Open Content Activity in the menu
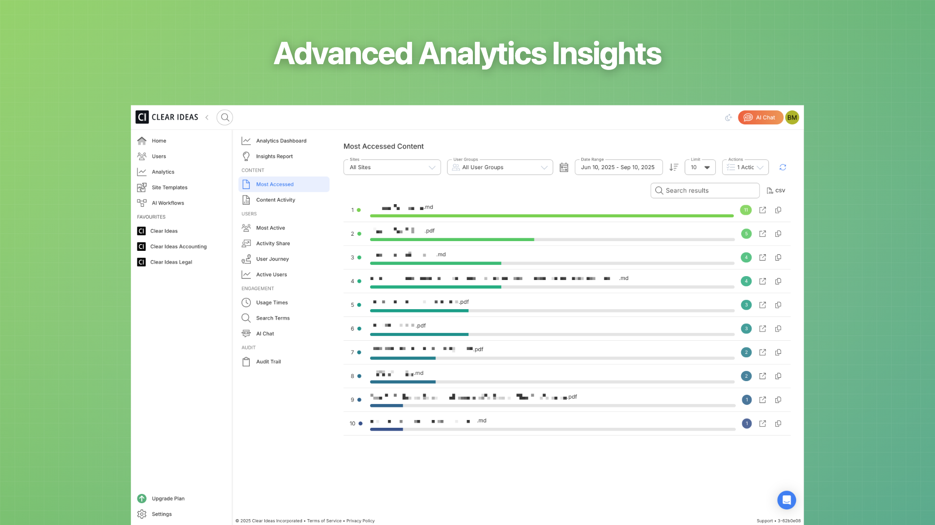This screenshot has width=935, height=525. point(275,200)
